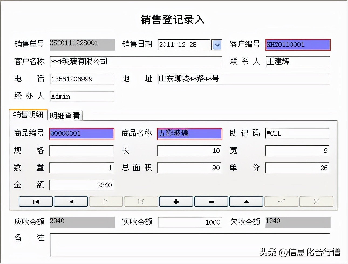Click the first record navigator icon
Image resolution: width=348 pixels, height=264 pixels.
tap(36, 201)
